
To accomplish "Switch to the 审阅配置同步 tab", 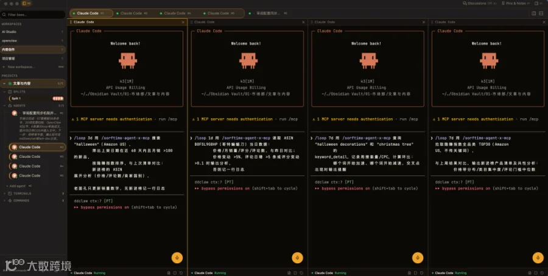I will (268, 13).
